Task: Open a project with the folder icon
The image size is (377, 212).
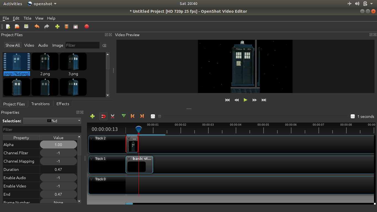Action: [17, 26]
